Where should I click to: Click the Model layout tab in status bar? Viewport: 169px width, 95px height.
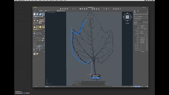click(x=47, y=87)
